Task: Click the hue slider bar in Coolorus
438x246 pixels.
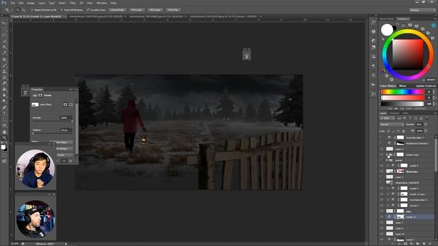Action: point(402,92)
